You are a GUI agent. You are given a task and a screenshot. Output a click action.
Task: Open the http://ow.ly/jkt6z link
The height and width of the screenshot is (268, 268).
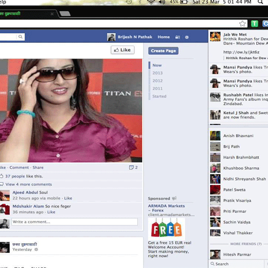[x=241, y=52]
